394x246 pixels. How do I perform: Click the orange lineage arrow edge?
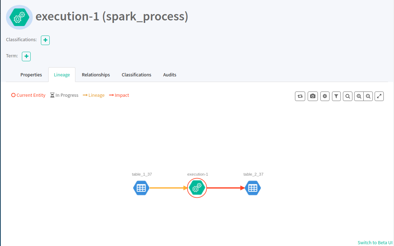click(168, 188)
